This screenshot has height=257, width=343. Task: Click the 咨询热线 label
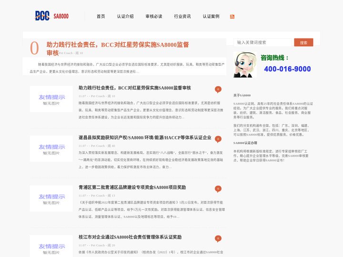[x=274, y=58]
